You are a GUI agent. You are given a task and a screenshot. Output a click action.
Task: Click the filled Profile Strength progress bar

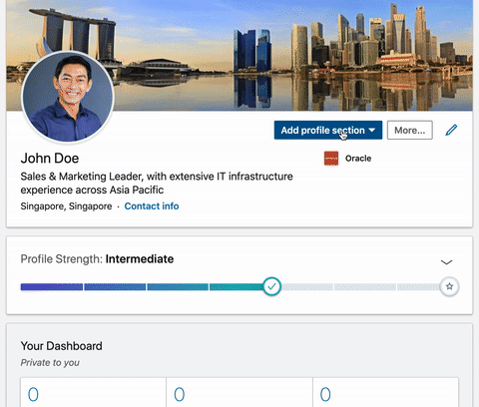143,287
